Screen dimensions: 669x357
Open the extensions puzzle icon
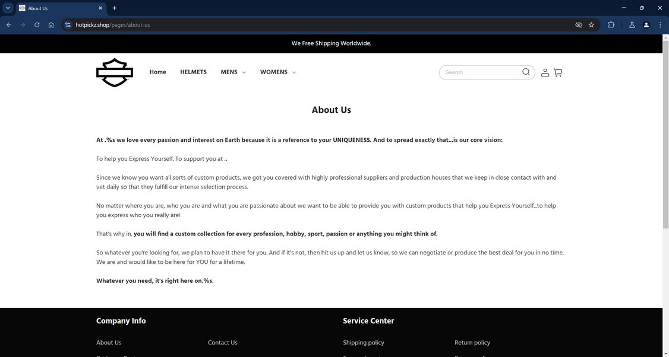pos(611,25)
